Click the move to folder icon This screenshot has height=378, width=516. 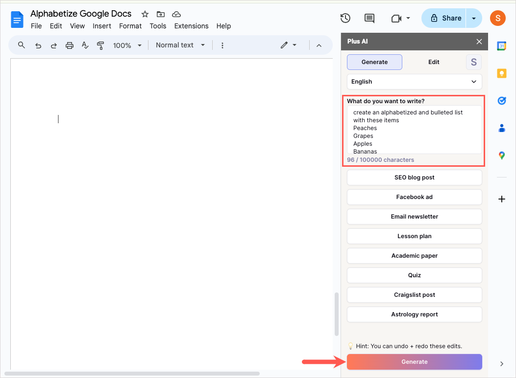(x=161, y=14)
